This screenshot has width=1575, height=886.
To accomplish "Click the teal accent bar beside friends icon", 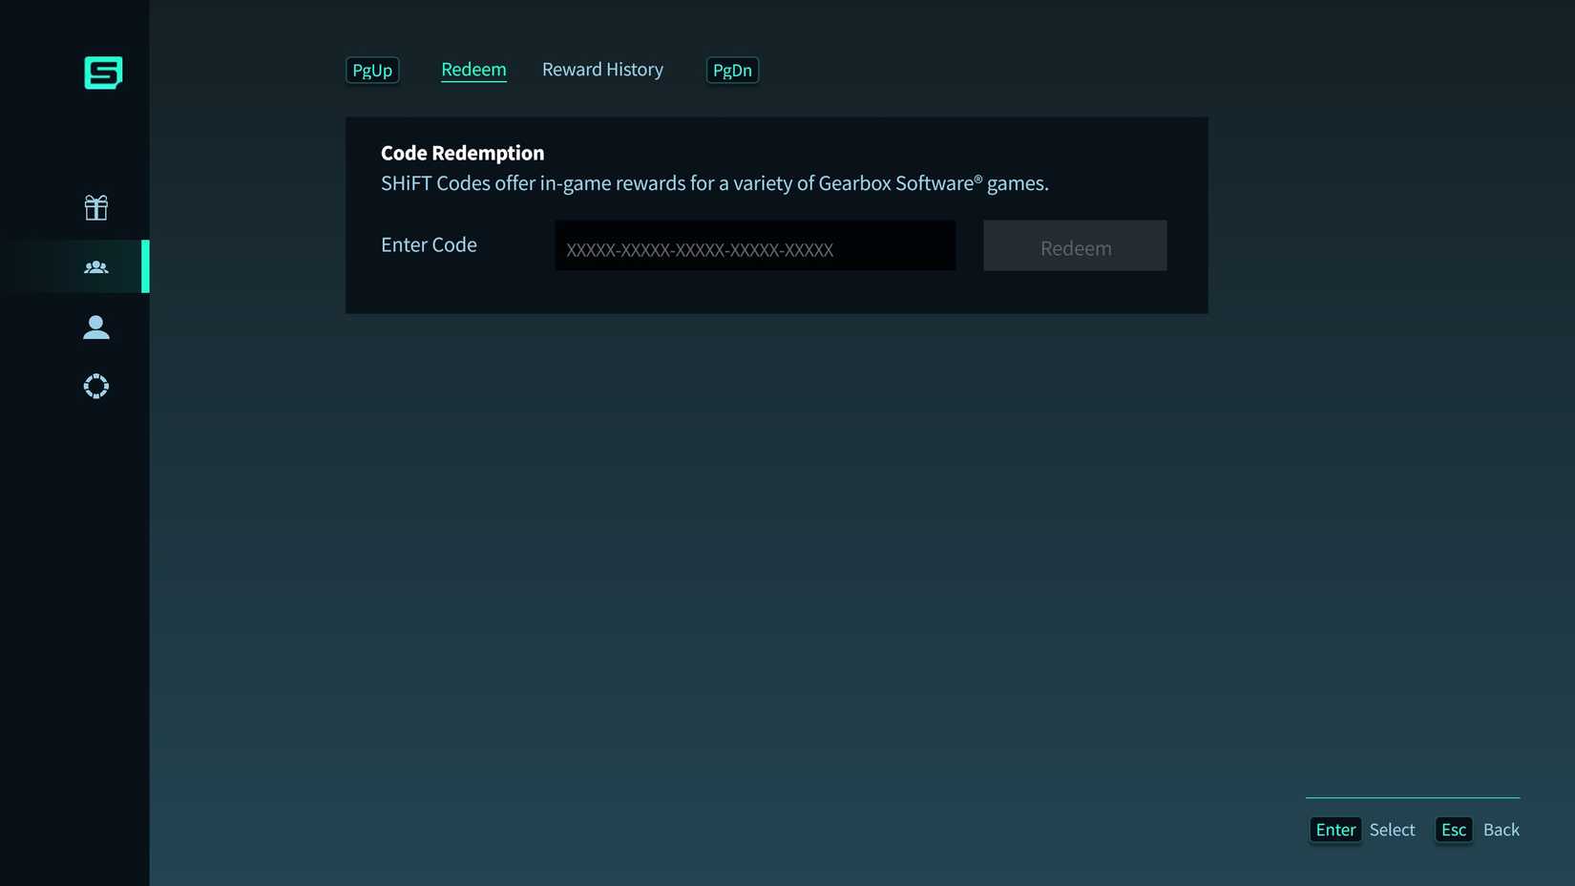I will [x=146, y=267].
